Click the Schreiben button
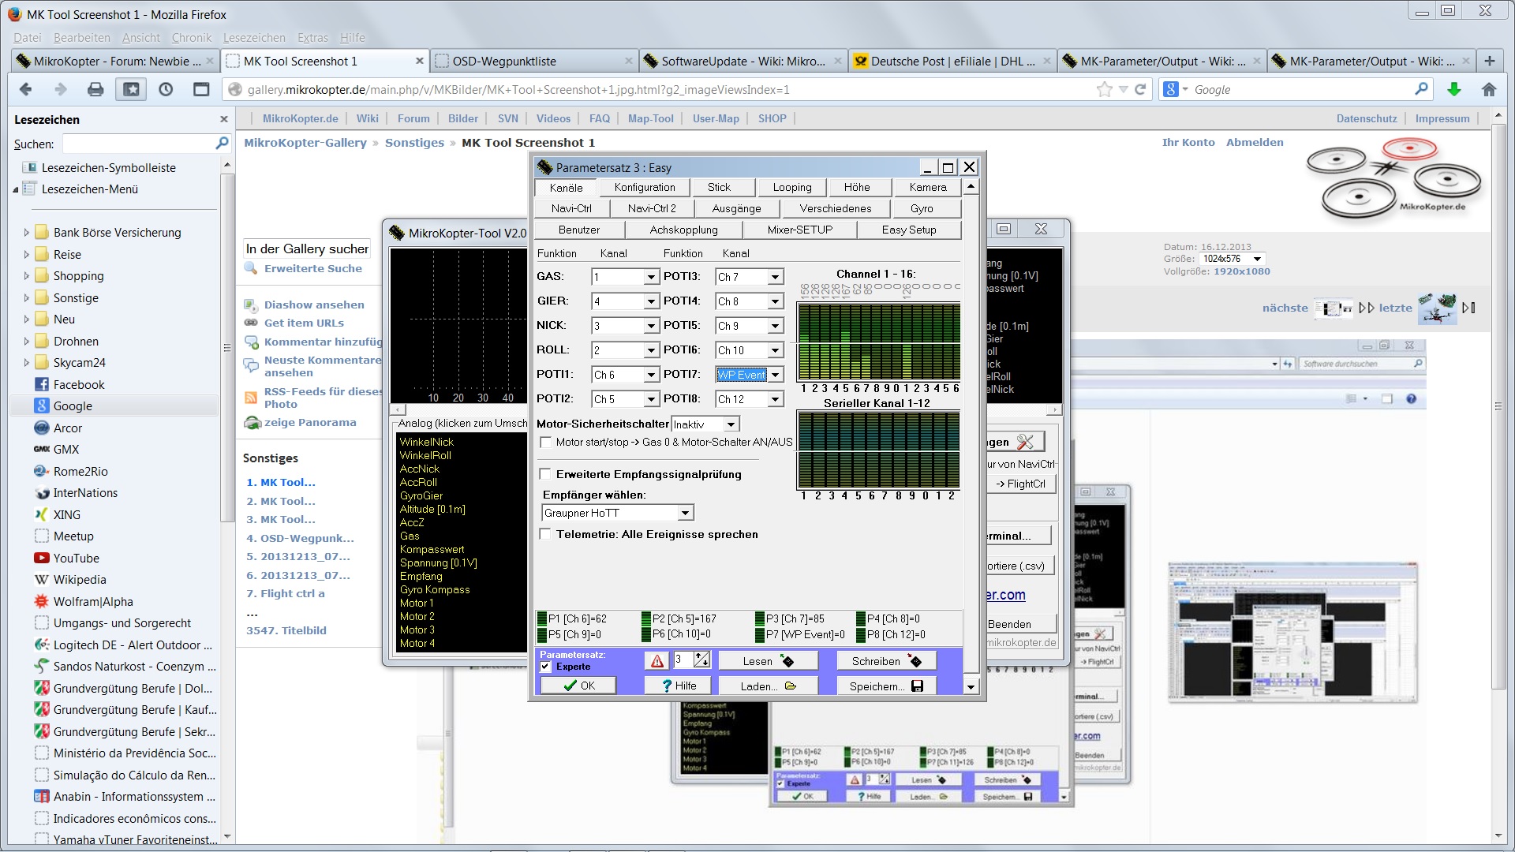The image size is (1515, 852). pyautogui.click(x=886, y=661)
